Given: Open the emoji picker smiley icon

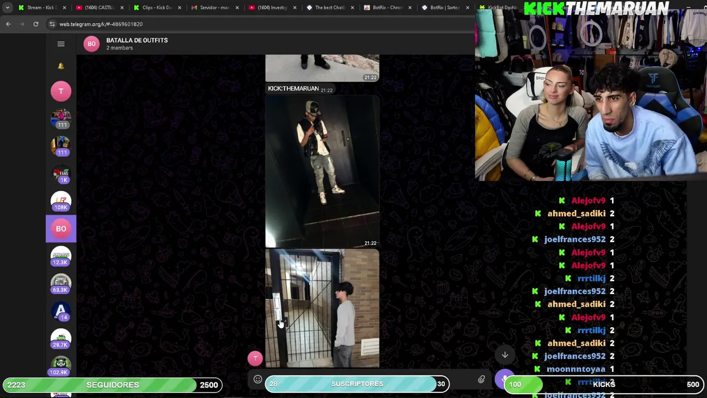Looking at the screenshot, I should click(x=257, y=379).
